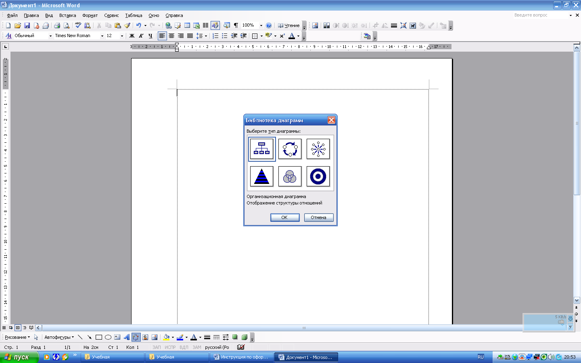
Task: Open the Файл menu
Action: click(12, 15)
